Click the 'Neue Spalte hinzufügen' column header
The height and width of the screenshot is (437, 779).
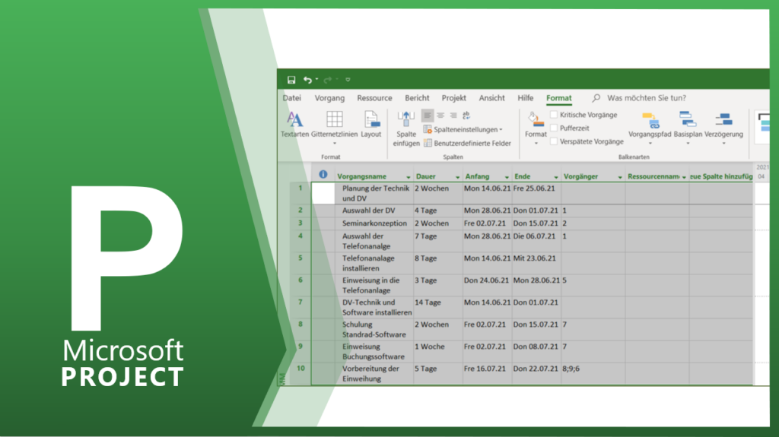point(721,177)
